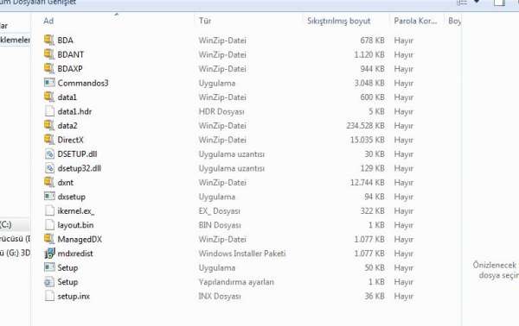The height and width of the screenshot is (326, 519).
Task: Click the mdxredist installer package icon
Action: 49,253
